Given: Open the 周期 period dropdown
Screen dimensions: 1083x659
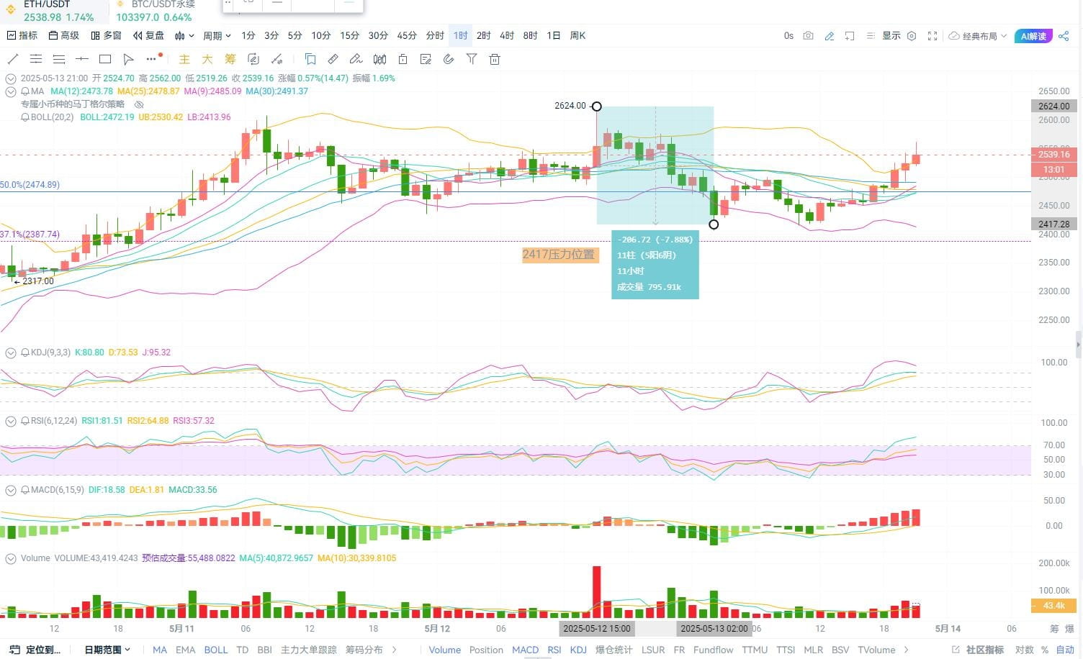Looking at the screenshot, I should pos(217,35).
